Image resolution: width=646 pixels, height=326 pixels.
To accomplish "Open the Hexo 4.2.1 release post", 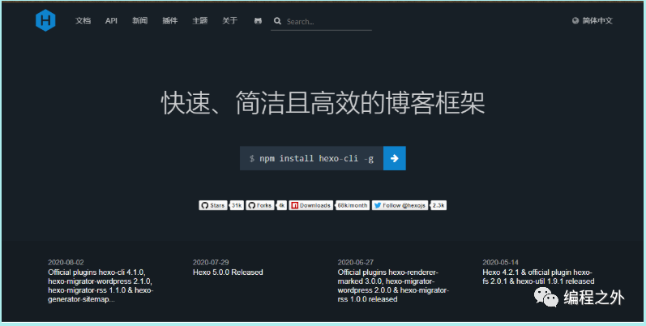I will (538, 277).
